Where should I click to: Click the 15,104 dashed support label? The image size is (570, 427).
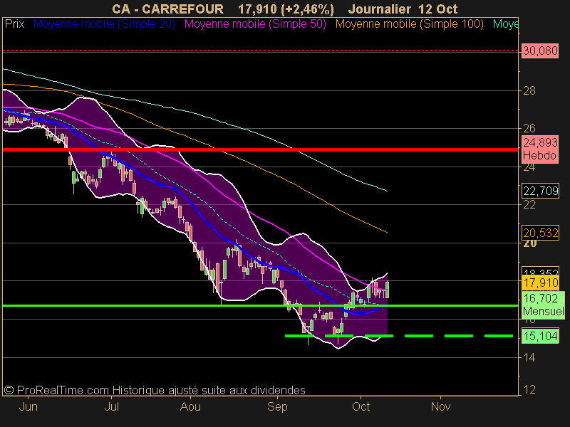pos(540,336)
